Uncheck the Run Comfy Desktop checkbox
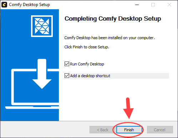This screenshot has width=178, height=138. coord(67,64)
